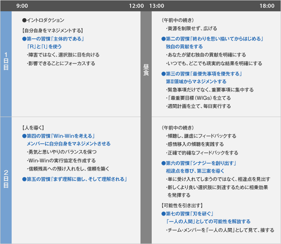Click 傾聴し、謙虚にフィードバックする line
281x244 pixels.
[201, 136]
